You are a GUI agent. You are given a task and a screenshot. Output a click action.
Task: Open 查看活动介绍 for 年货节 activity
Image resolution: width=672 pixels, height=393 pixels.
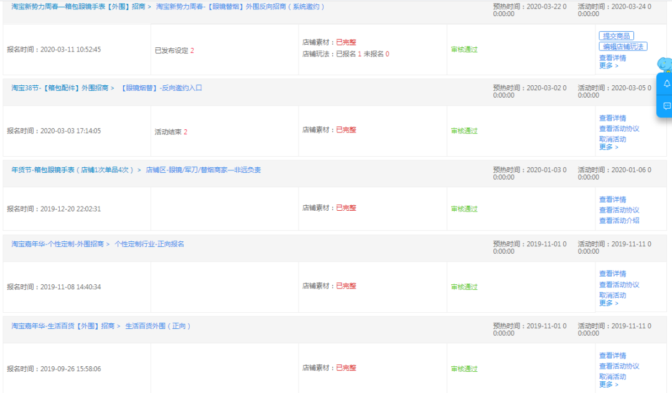click(x=619, y=221)
